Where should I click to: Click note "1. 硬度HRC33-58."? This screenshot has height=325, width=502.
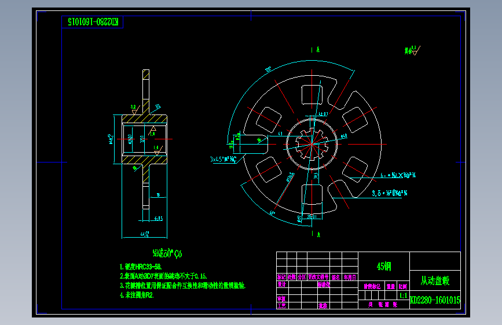(141, 267)
